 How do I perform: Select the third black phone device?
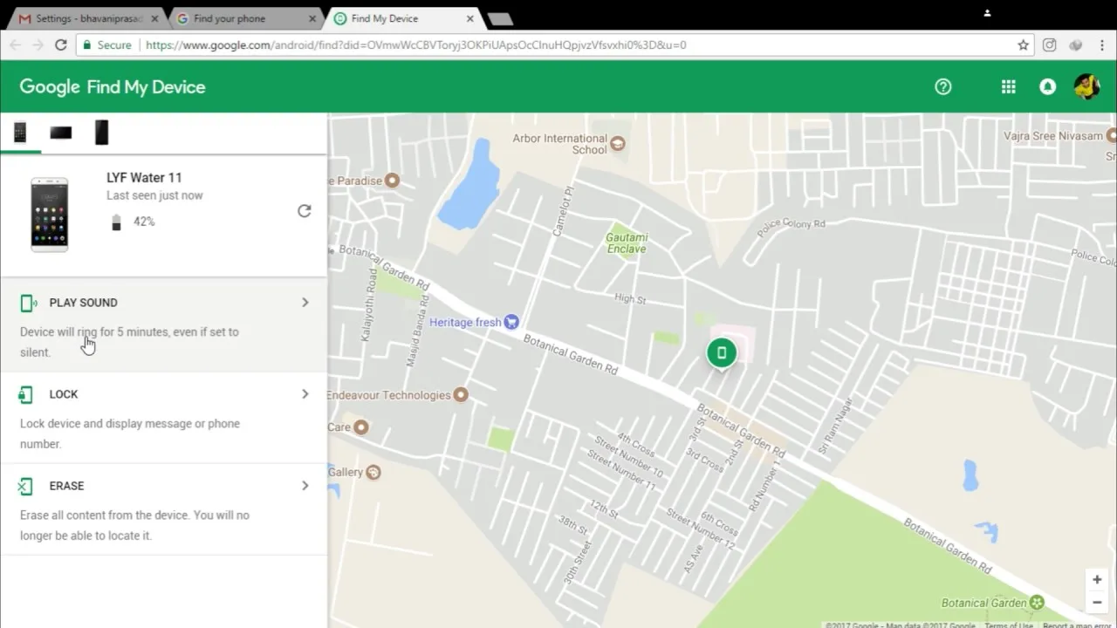pos(101,133)
